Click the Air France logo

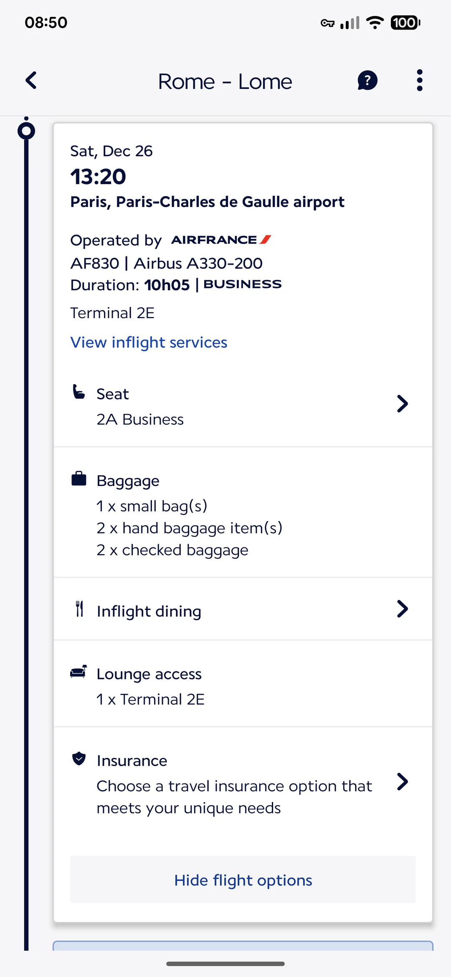point(221,240)
